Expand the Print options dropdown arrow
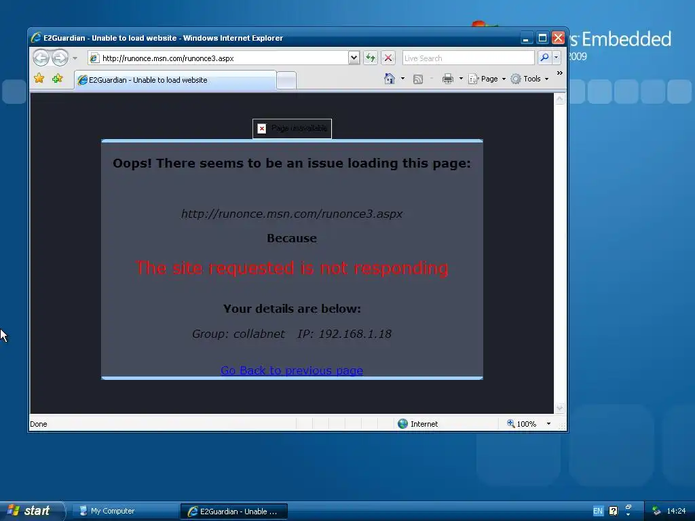The height and width of the screenshot is (521, 695). click(x=461, y=79)
